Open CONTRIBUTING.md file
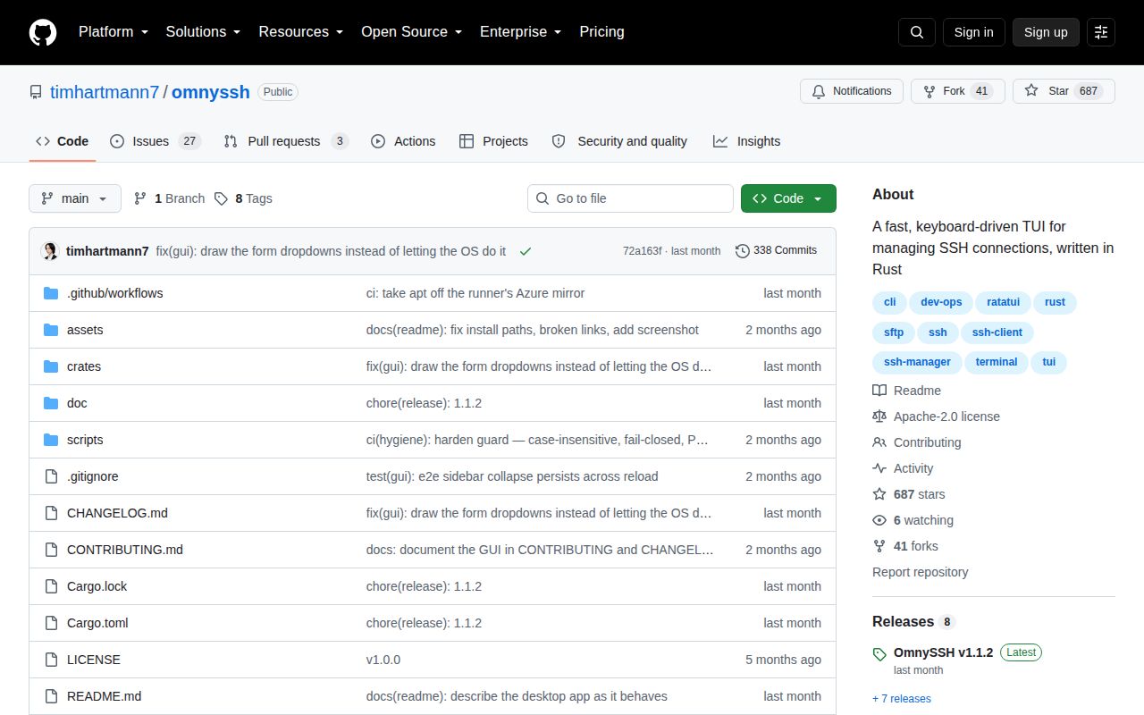Image resolution: width=1144 pixels, height=715 pixels. [x=125, y=550]
